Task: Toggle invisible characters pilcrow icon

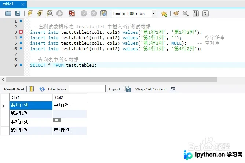Action: pos(195,14)
